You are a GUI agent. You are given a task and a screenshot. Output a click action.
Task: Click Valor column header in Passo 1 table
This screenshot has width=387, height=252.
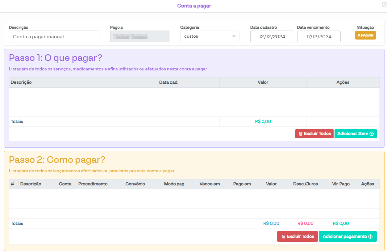(x=263, y=82)
